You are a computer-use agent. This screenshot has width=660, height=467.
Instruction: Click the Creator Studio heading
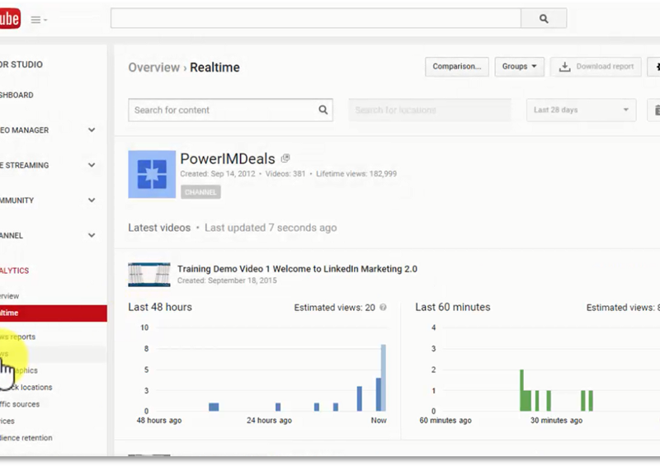[x=21, y=64]
